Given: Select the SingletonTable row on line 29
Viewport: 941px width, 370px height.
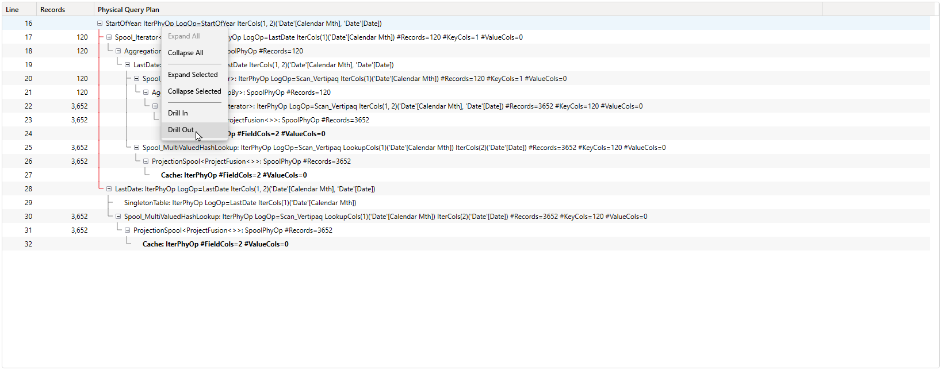Looking at the screenshot, I should point(240,203).
